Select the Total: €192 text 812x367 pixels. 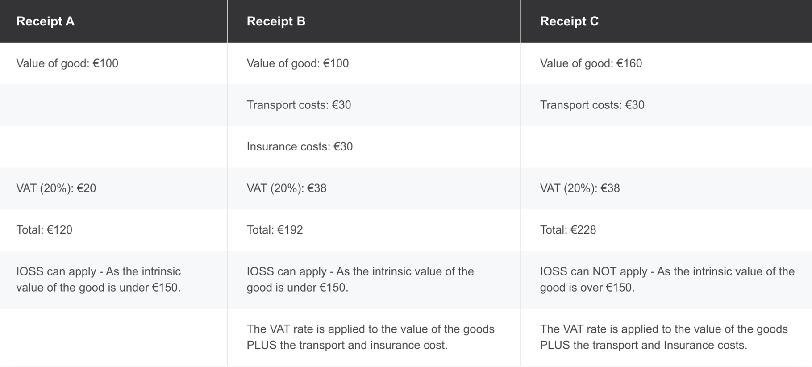(275, 230)
